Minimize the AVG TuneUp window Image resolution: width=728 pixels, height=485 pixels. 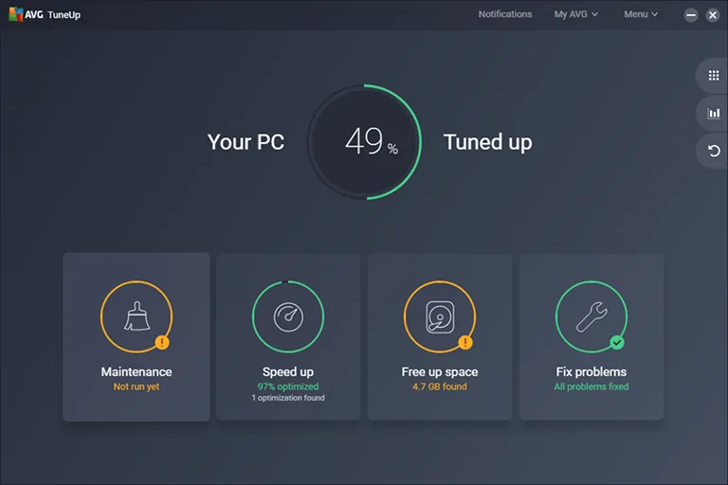[x=691, y=15]
